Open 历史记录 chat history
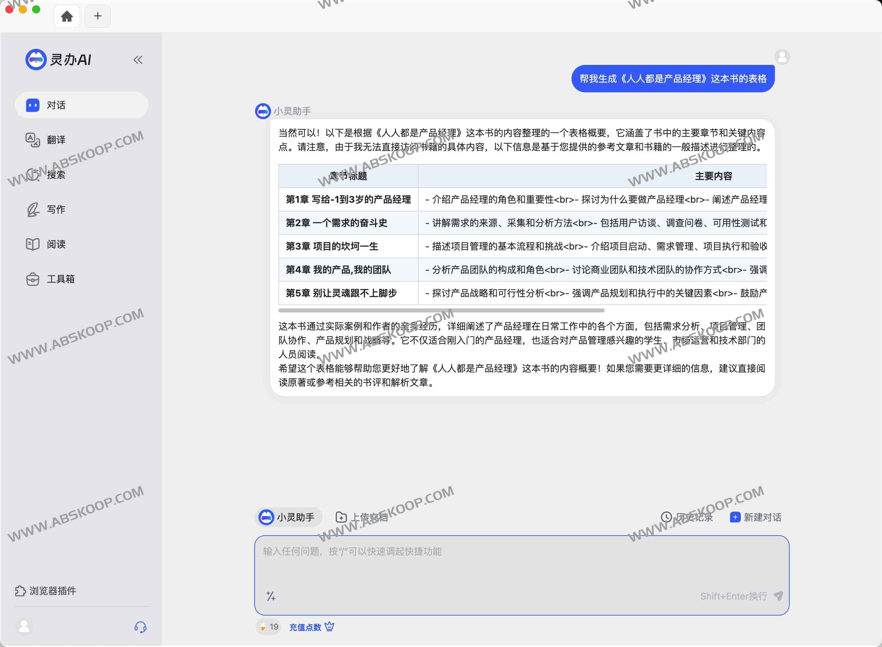This screenshot has height=647, width=882. 687,517
